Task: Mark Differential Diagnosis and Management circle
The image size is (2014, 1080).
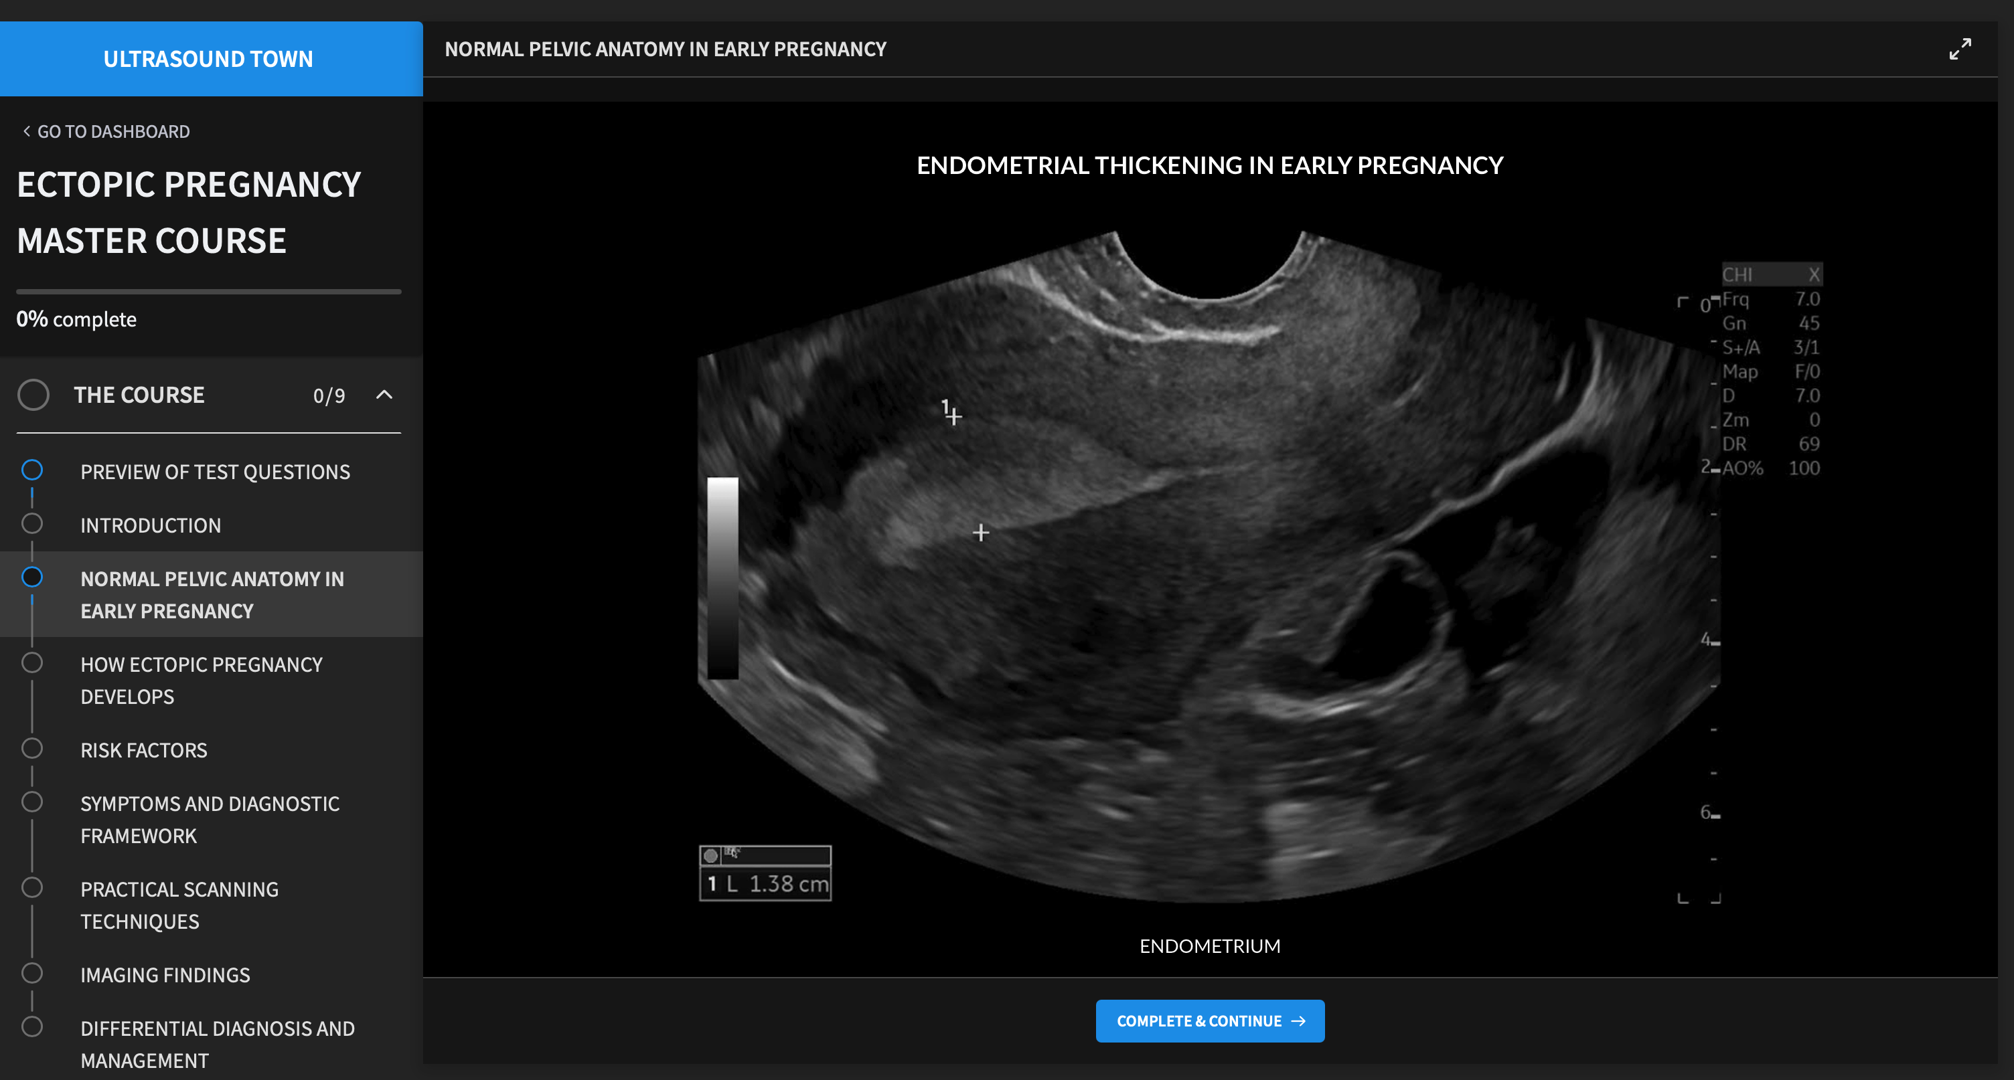Action: (32, 1026)
